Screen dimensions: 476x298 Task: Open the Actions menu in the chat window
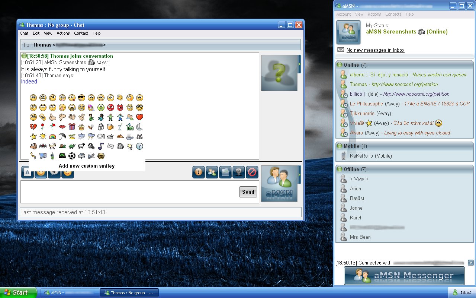63,33
